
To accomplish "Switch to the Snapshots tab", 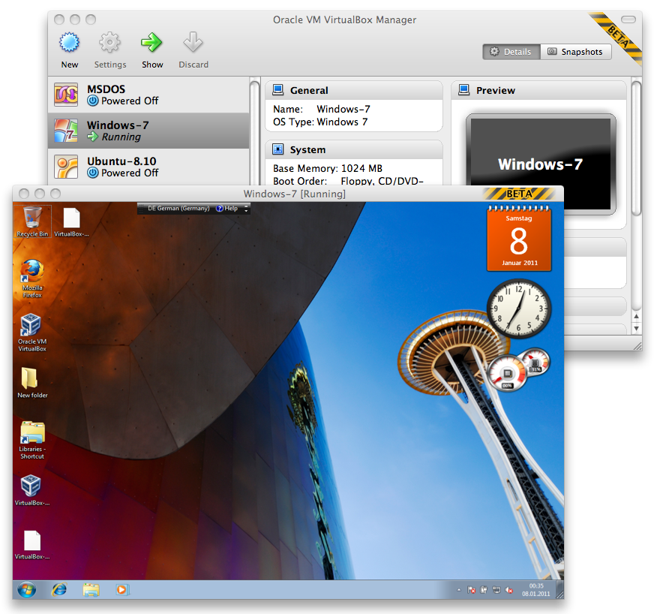I will (575, 52).
